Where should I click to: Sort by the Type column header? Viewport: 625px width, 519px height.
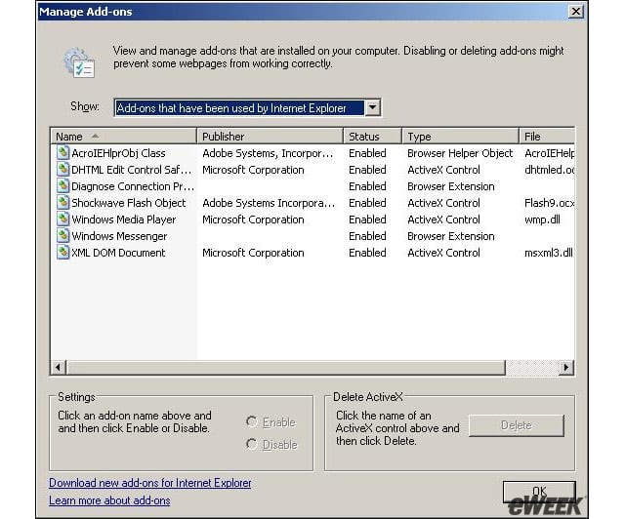click(x=460, y=137)
